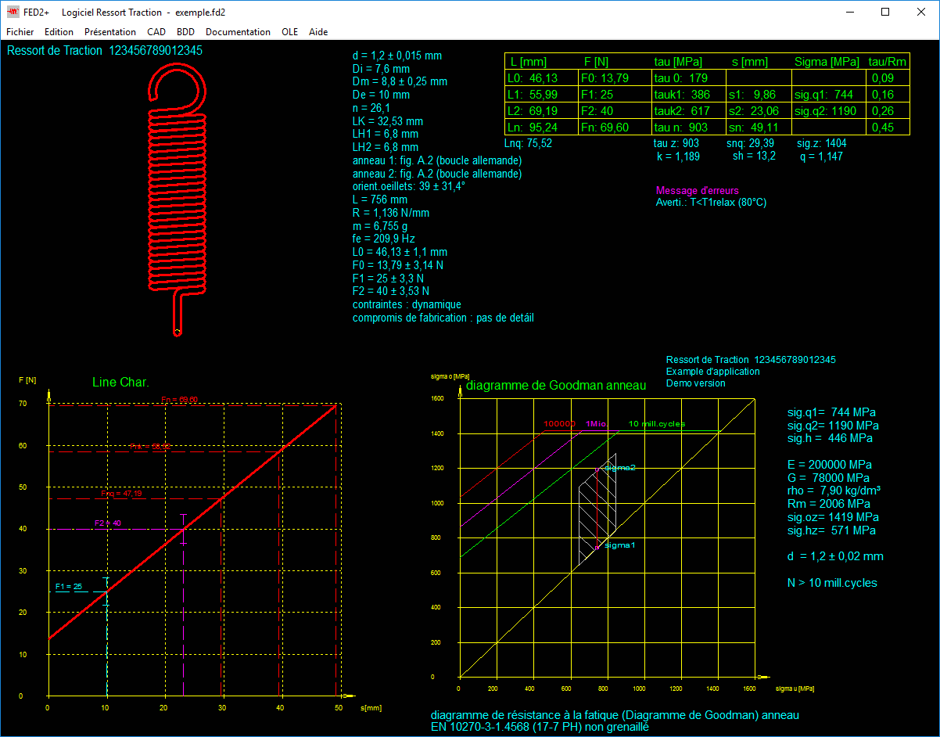940x737 pixels.
Task: Open the Présentation menu
Action: click(x=110, y=32)
